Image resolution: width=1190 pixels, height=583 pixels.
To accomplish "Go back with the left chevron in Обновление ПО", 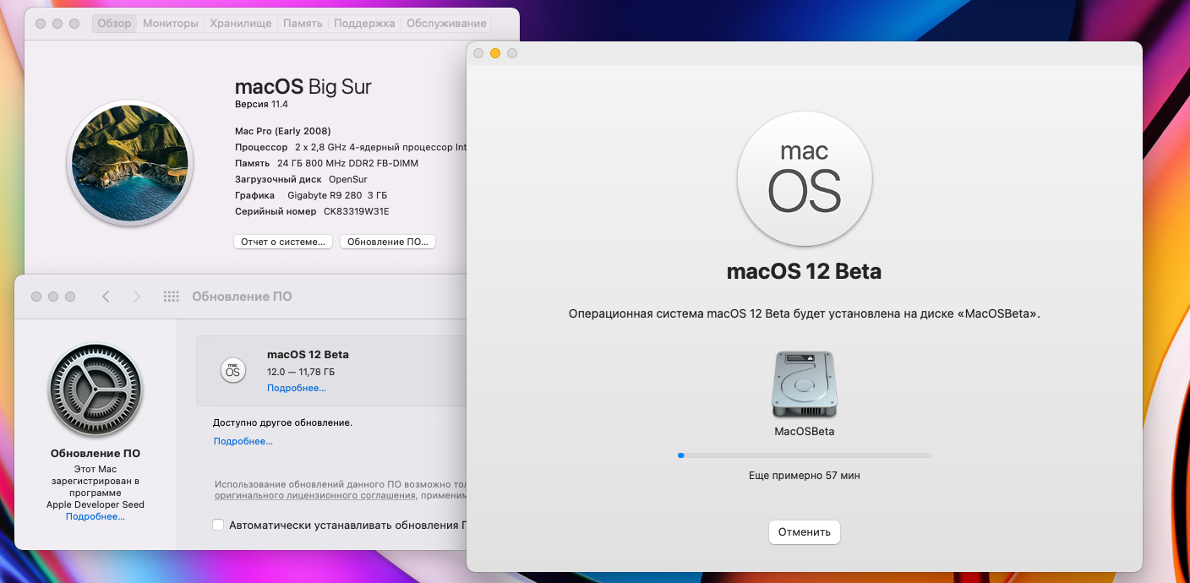I will pos(106,297).
